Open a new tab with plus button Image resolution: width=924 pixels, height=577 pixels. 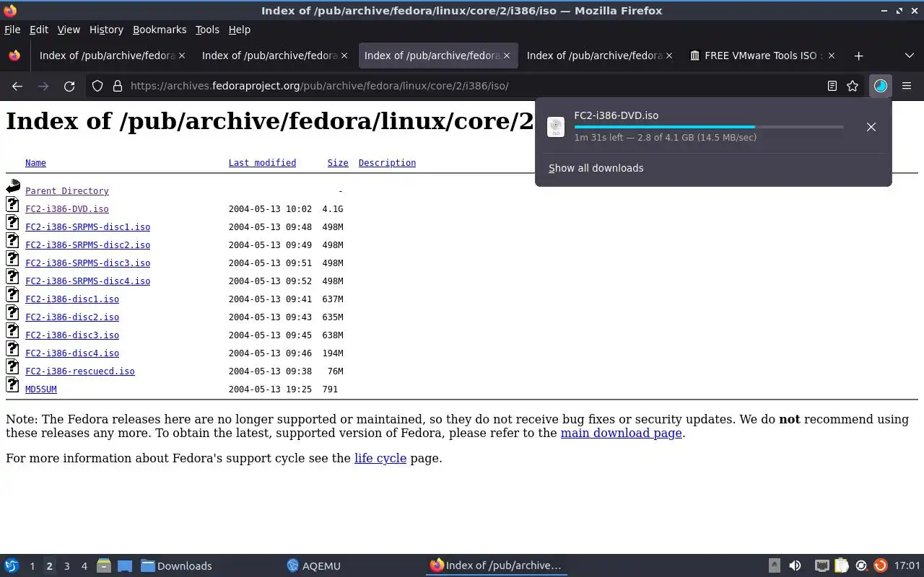[858, 56]
